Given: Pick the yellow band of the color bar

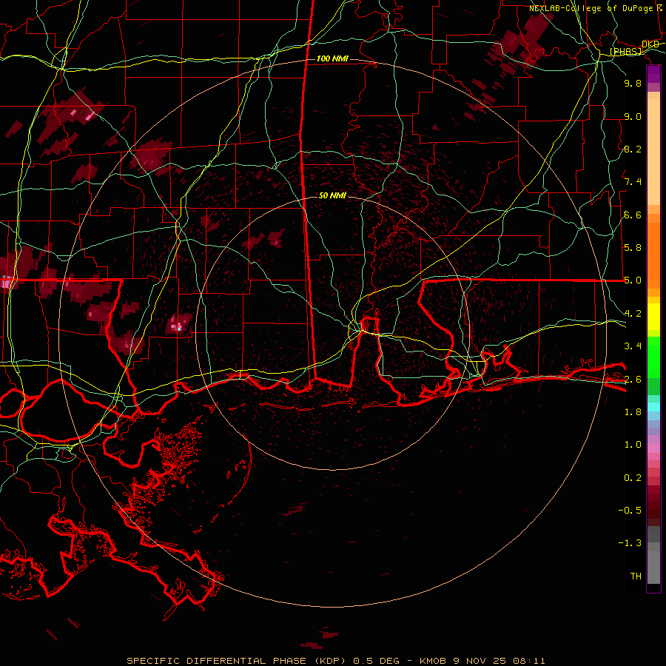Looking at the screenshot, I should (653, 317).
